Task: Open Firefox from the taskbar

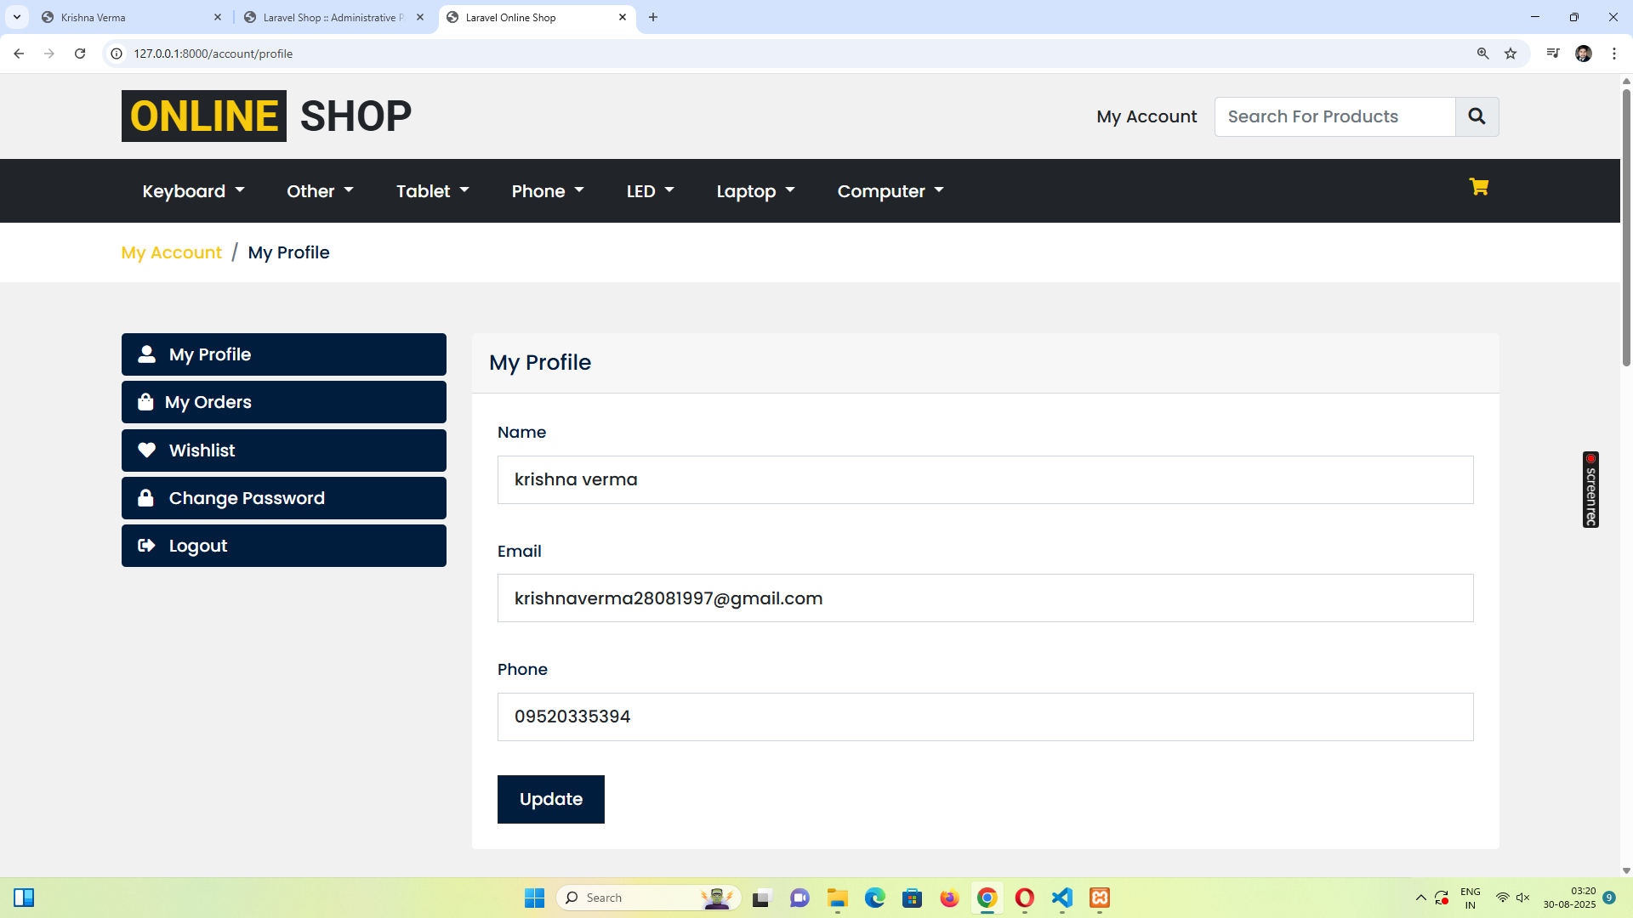Action: (949, 898)
